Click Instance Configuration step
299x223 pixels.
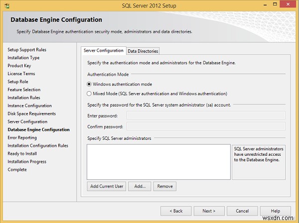click(29, 106)
